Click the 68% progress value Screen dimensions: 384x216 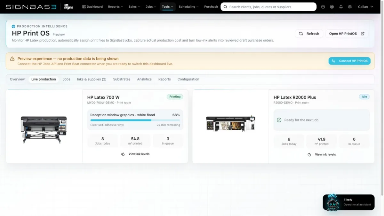pos(176,115)
